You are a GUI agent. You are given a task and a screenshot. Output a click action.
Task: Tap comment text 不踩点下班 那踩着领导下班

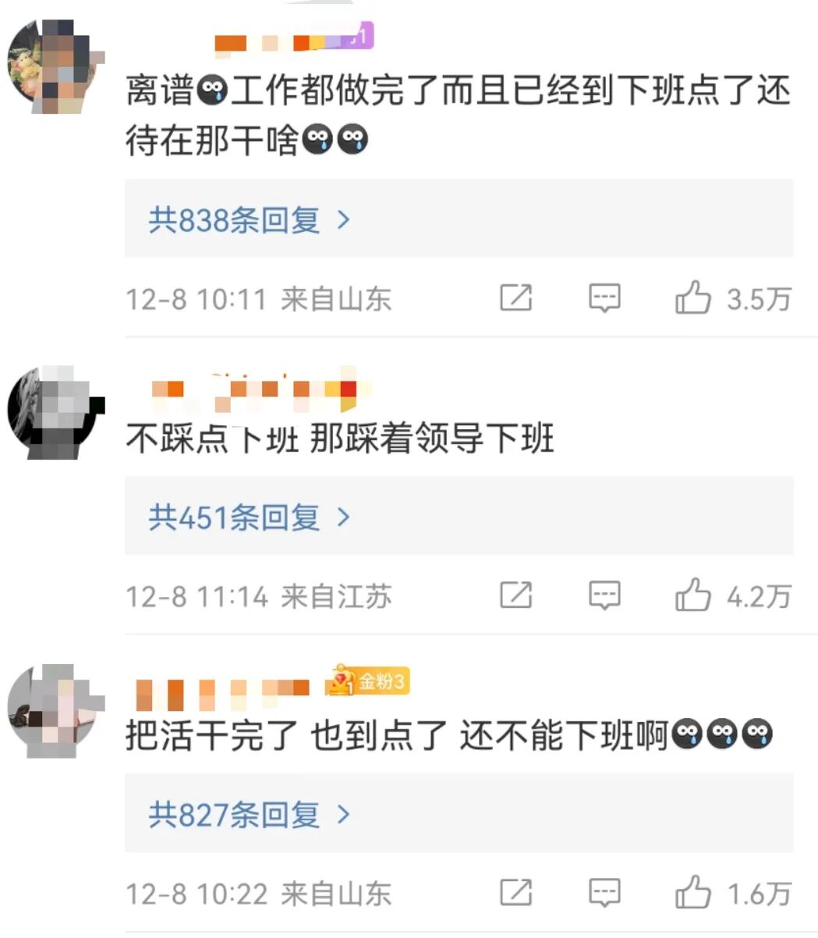(x=340, y=439)
